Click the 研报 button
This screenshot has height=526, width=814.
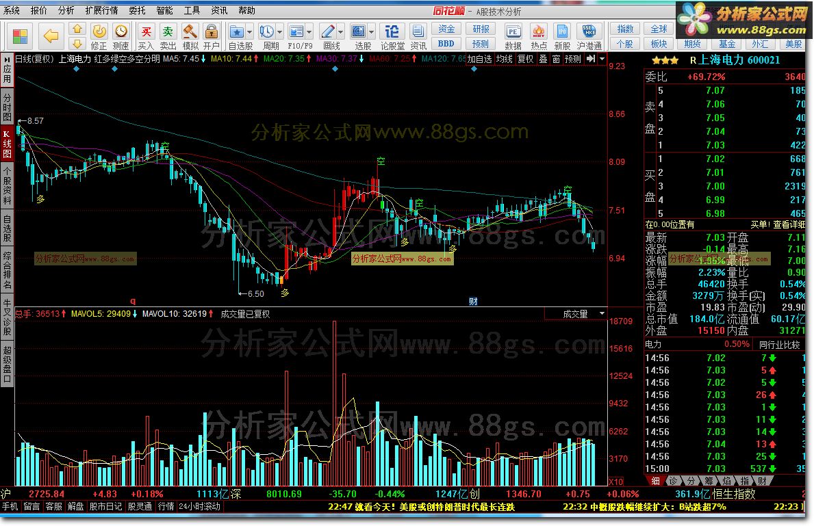[x=481, y=29]
